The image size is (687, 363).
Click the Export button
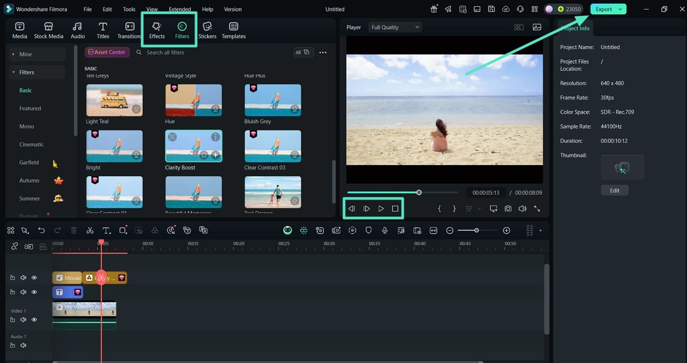(604, 9)
